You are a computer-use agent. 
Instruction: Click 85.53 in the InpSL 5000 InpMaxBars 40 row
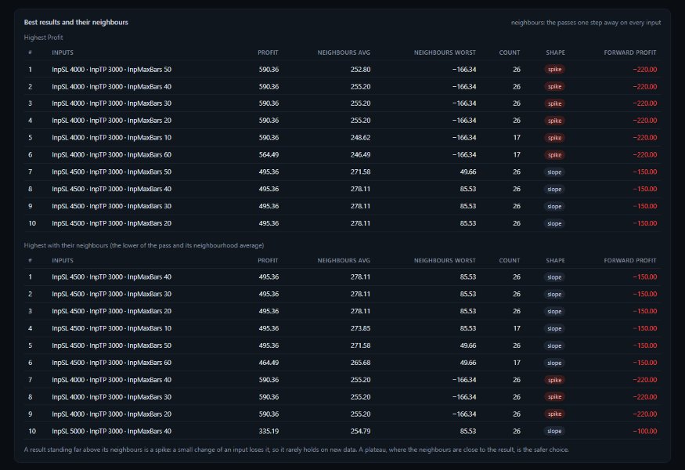(x=468, y=431)
